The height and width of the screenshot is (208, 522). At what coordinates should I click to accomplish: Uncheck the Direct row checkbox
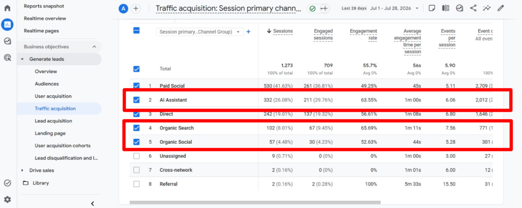pyautogui.click(x=137, y=114)
